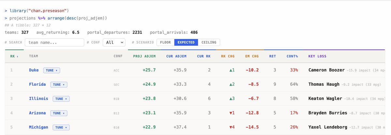Click Duke's CONT% value 33%

(x=294, y=70)
